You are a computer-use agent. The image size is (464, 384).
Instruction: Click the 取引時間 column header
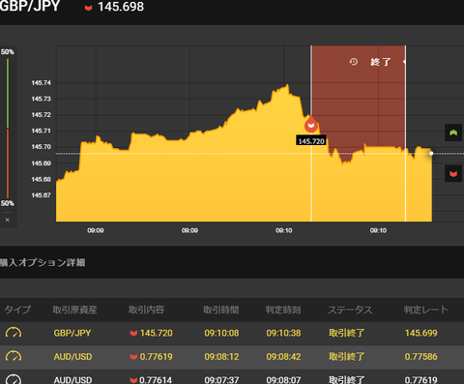(x=221, y=310)
